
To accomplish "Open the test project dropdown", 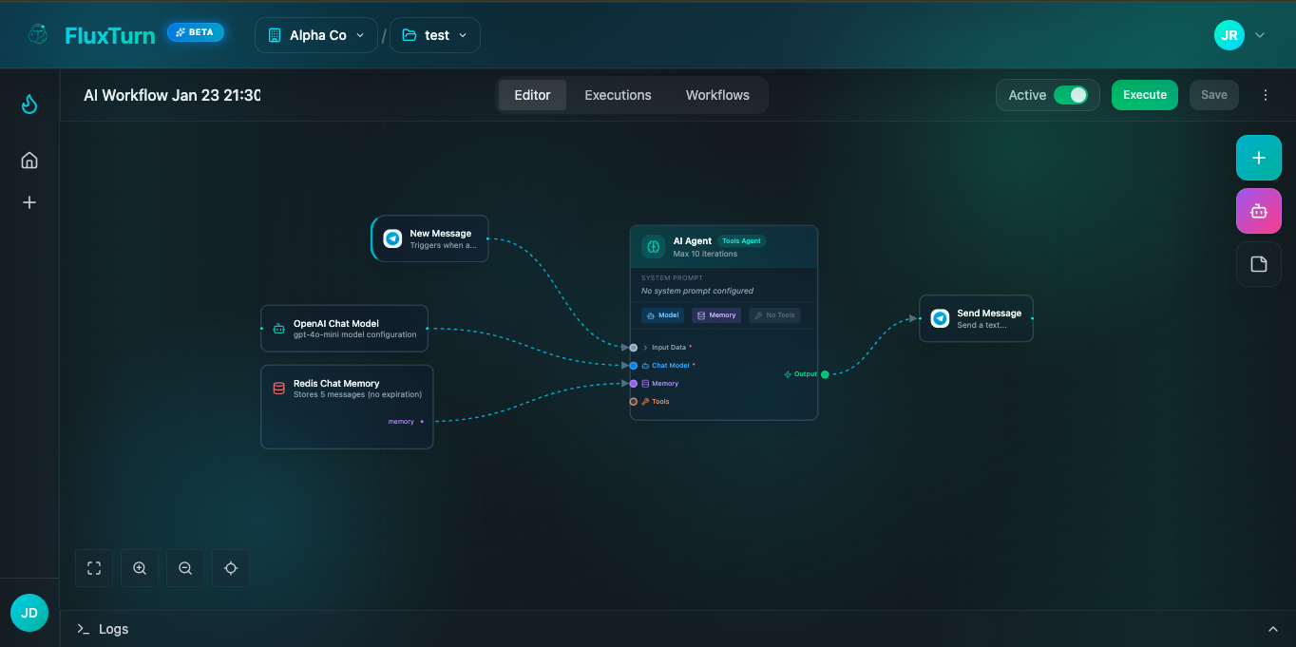I will [435, 35].
